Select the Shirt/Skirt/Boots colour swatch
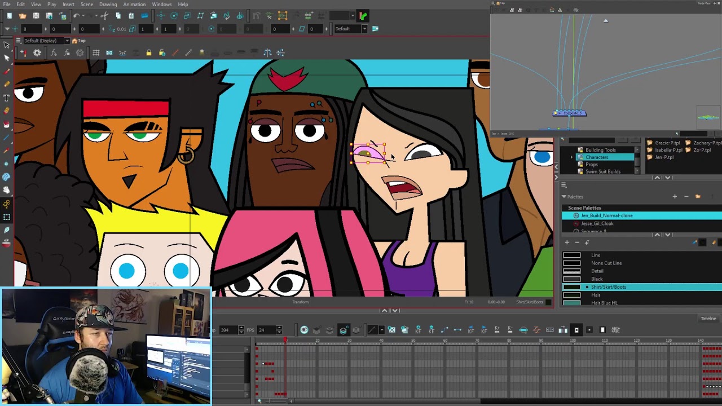 click(571, 287)
